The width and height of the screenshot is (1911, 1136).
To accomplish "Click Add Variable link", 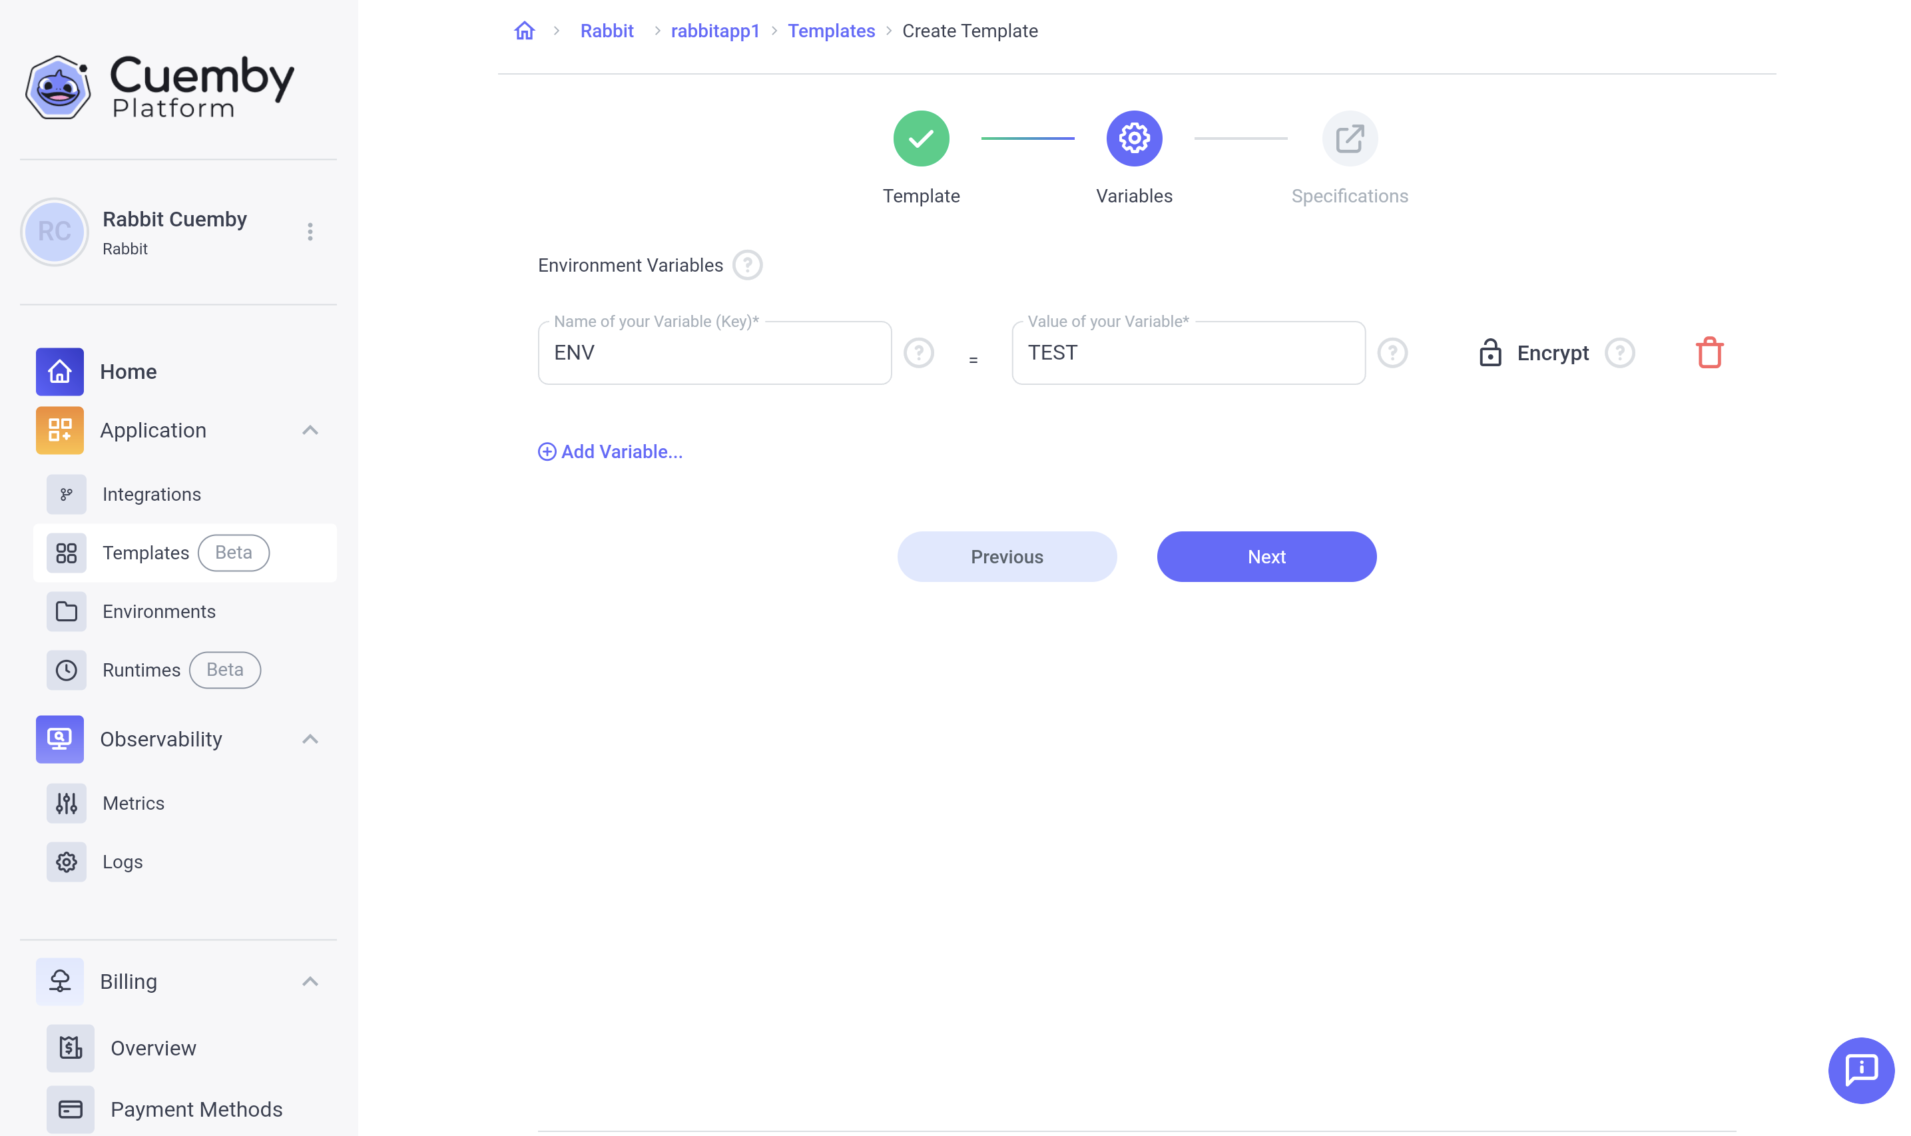I will 610,451.
